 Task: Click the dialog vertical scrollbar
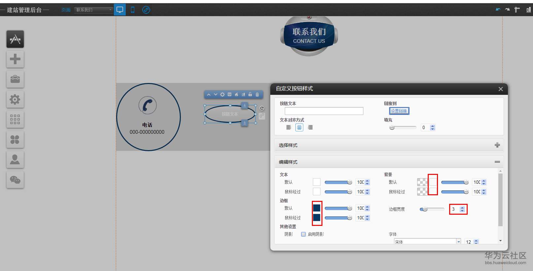500,200
